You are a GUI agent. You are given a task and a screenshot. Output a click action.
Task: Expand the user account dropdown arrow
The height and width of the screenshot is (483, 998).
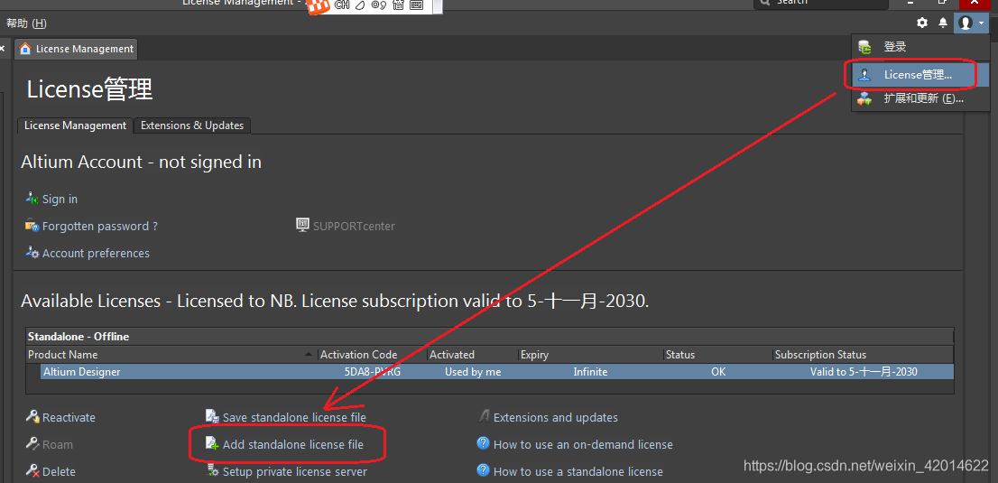click(x=981, y=23)
